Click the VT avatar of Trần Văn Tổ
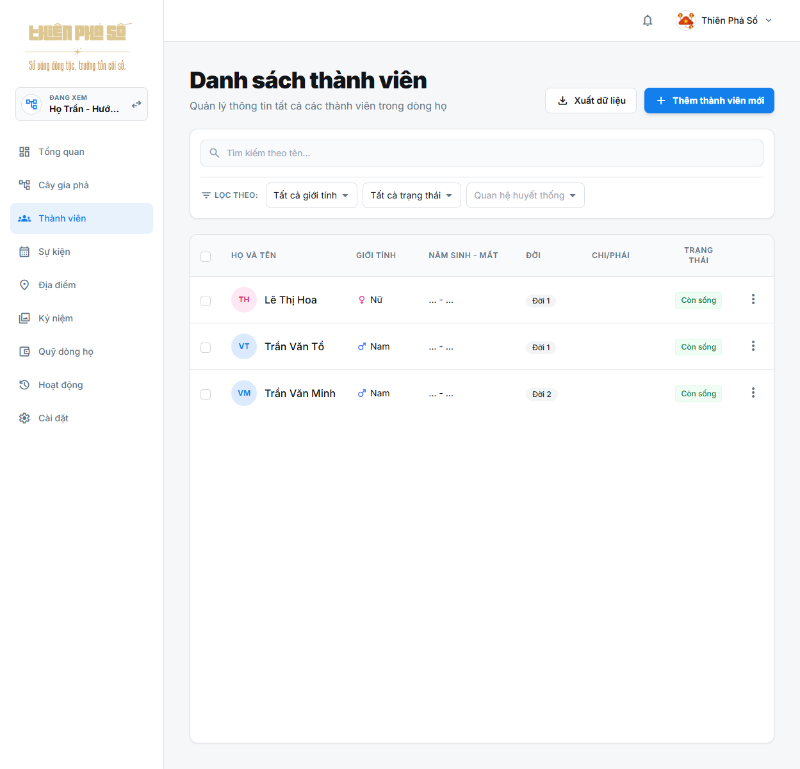Viewport: 800px width, 769px height. pyautogui.click(x=244, y=346)
